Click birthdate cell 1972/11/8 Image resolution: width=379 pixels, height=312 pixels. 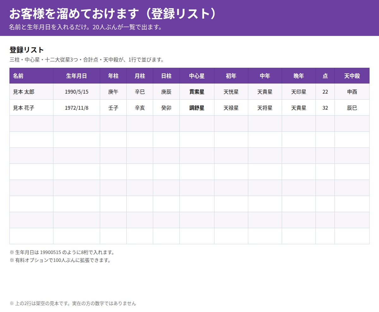(76, 108)
